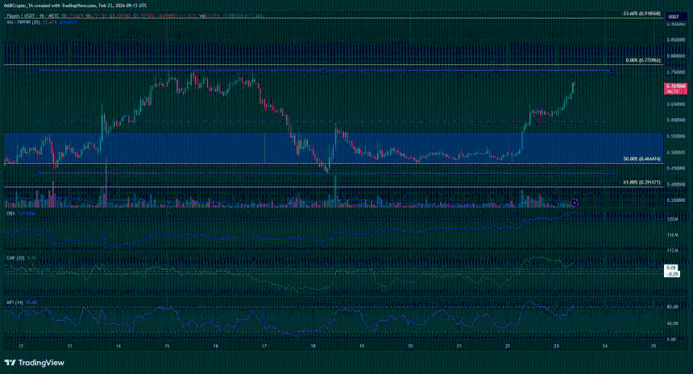This screenshot has width=693, height=374.
Task: Click the small round marker icon near the volume bars
Action: coord(575,203)
